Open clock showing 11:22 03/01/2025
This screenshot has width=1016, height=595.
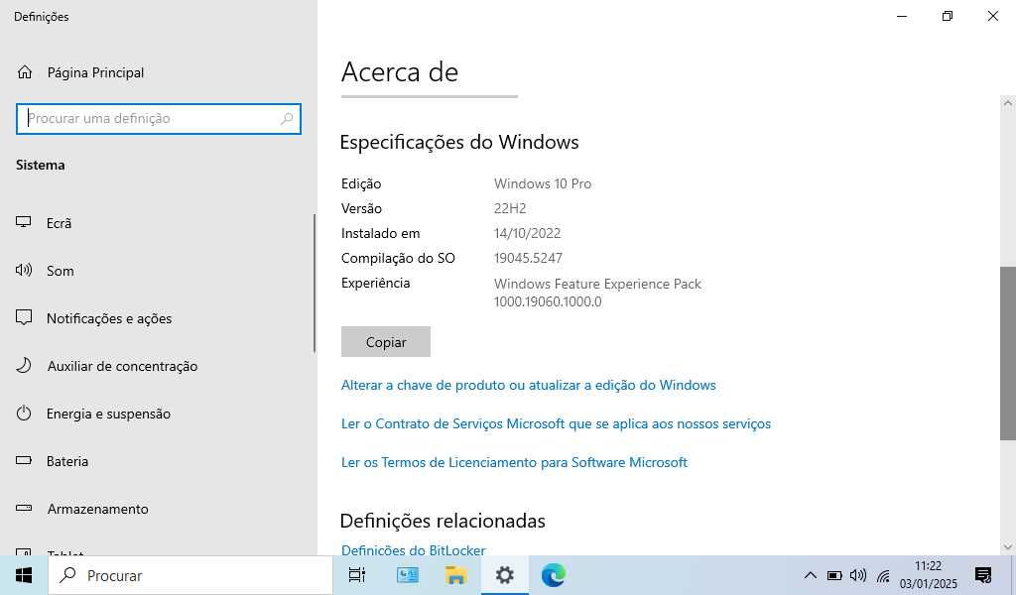928,575
